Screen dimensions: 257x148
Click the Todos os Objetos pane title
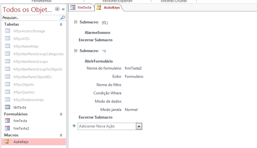(x=27, y=10)
